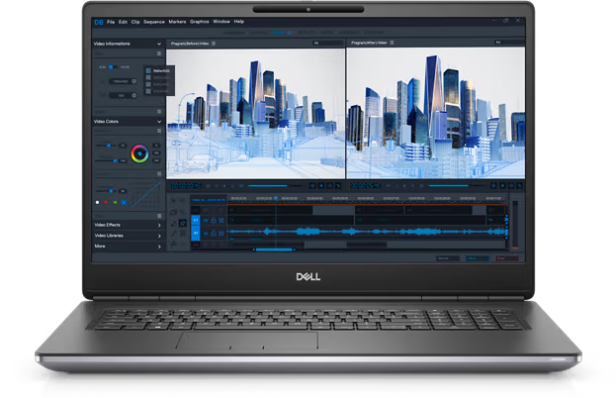Collapse the Video Colors panel
This screenshot has width=616, height=398.
[159, 122]
